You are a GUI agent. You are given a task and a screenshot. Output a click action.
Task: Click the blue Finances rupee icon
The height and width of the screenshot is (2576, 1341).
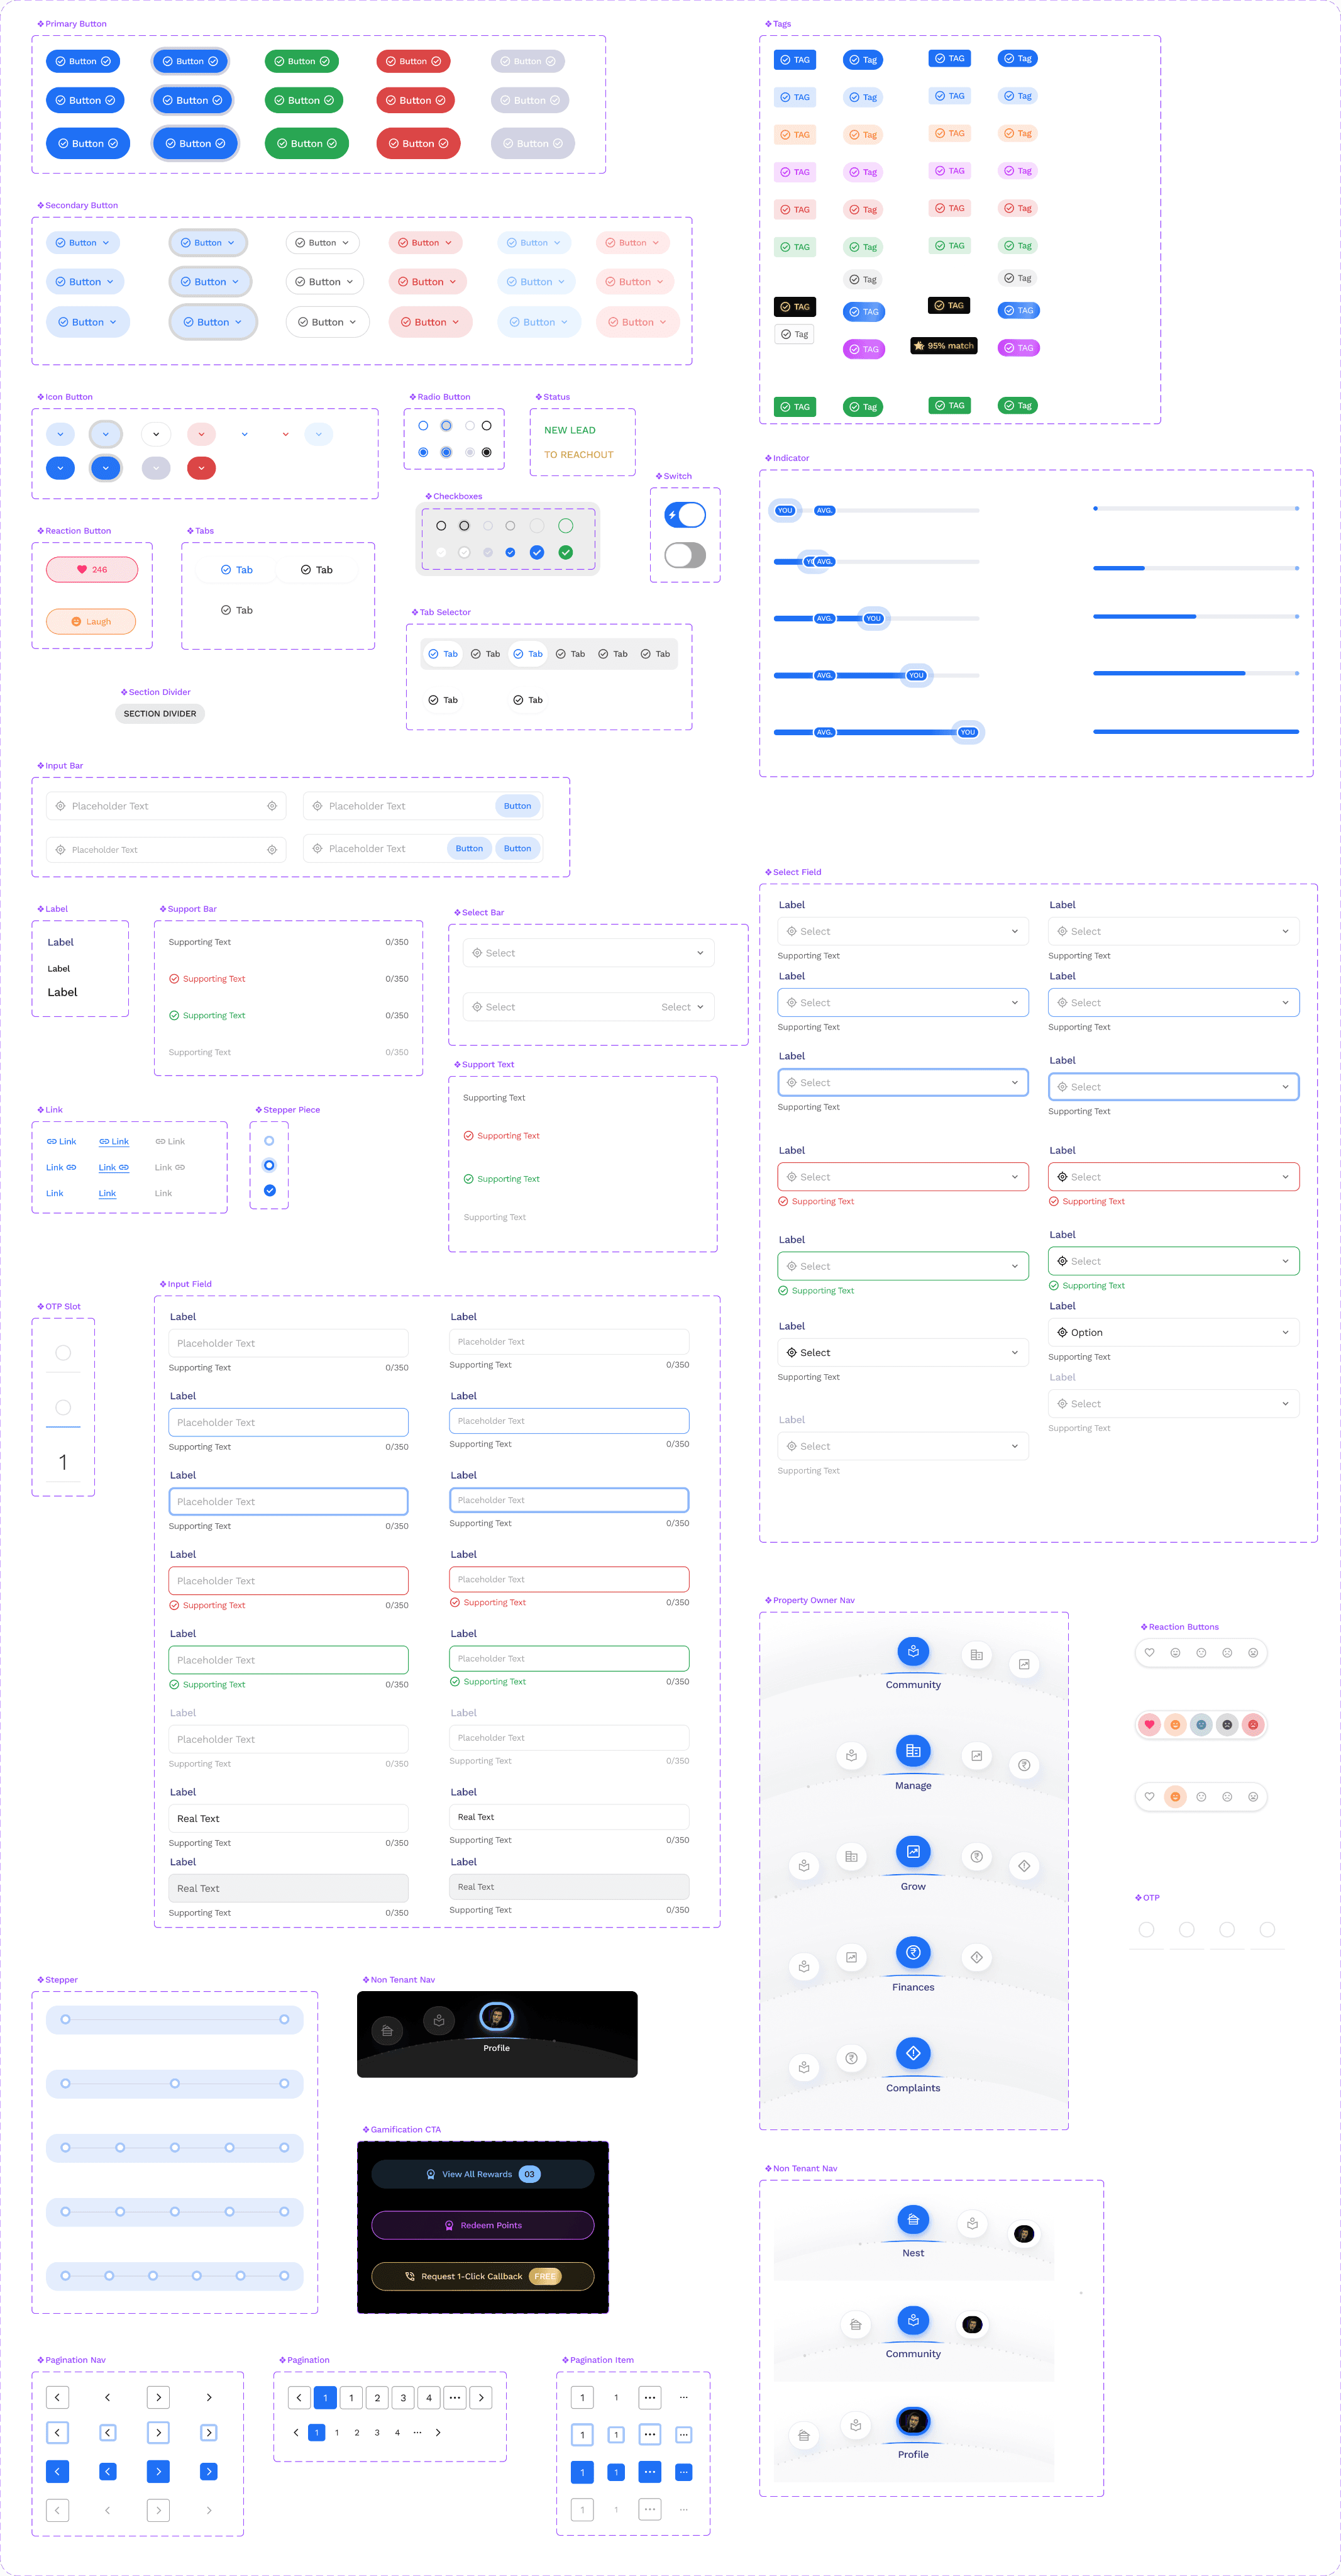pyautogui.click(x=912, y=1952)
